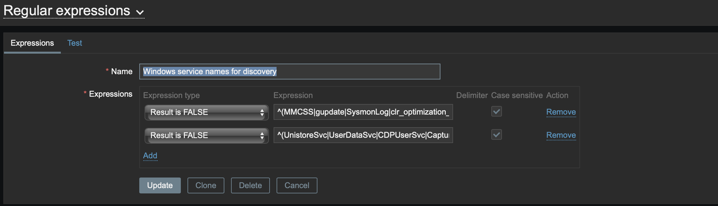
Task: Click the expression field starting with ^(MMCSS
Action: [363, 112]
